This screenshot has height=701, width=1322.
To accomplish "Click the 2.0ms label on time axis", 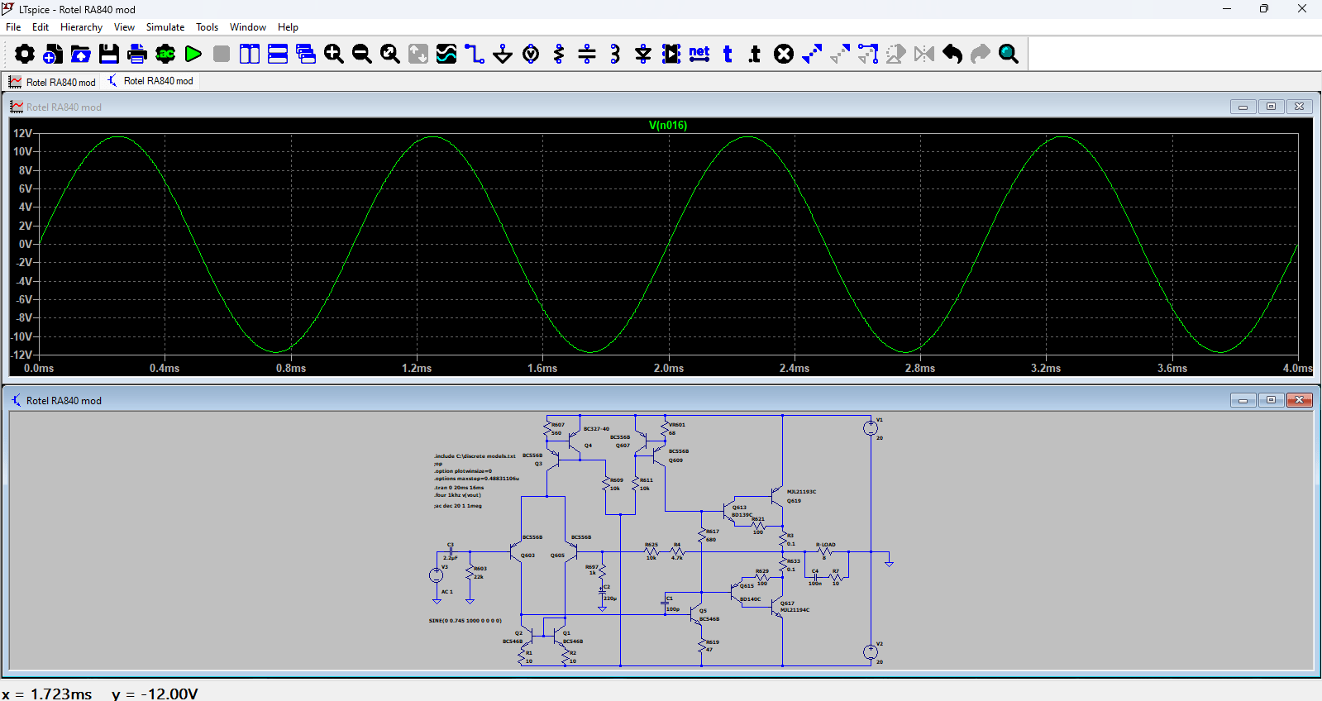I will (x=668, y=368).
